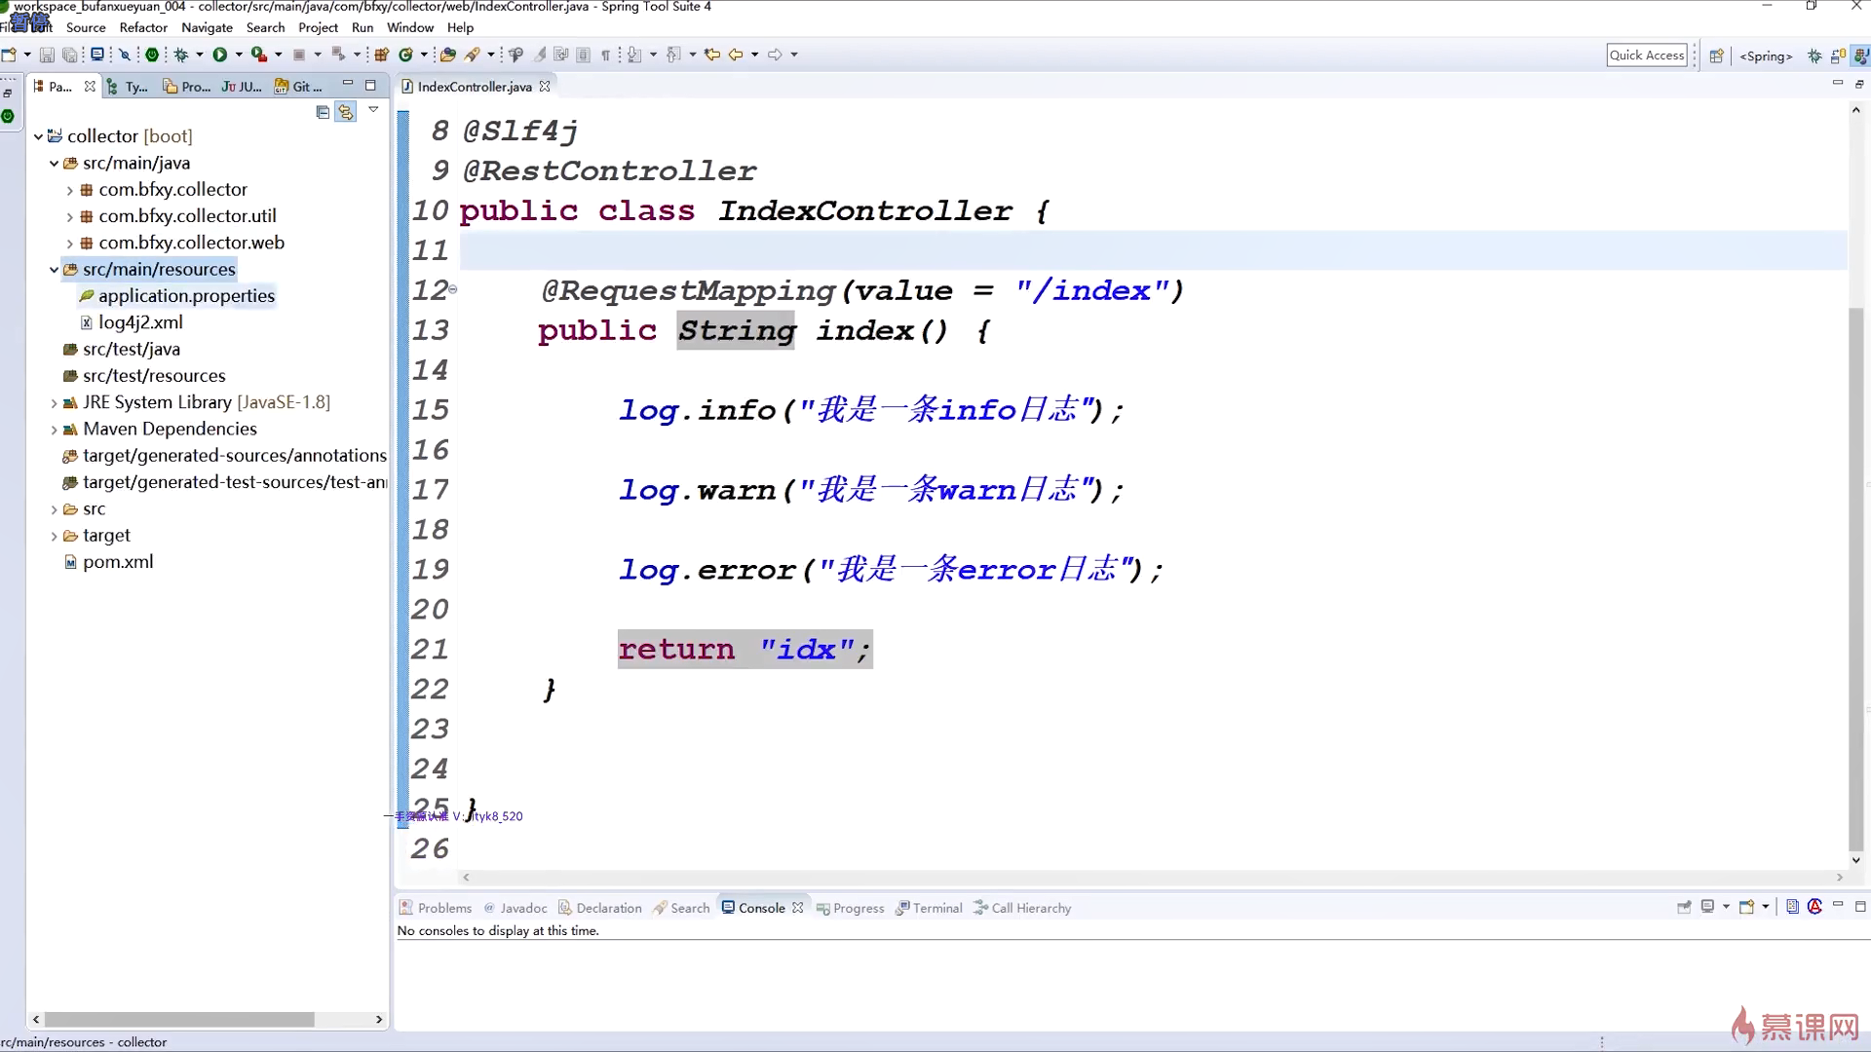The width and height of the screenshot is (1871, 1052).
Task: Select application.properties in the tree
Action: (186, 296)
